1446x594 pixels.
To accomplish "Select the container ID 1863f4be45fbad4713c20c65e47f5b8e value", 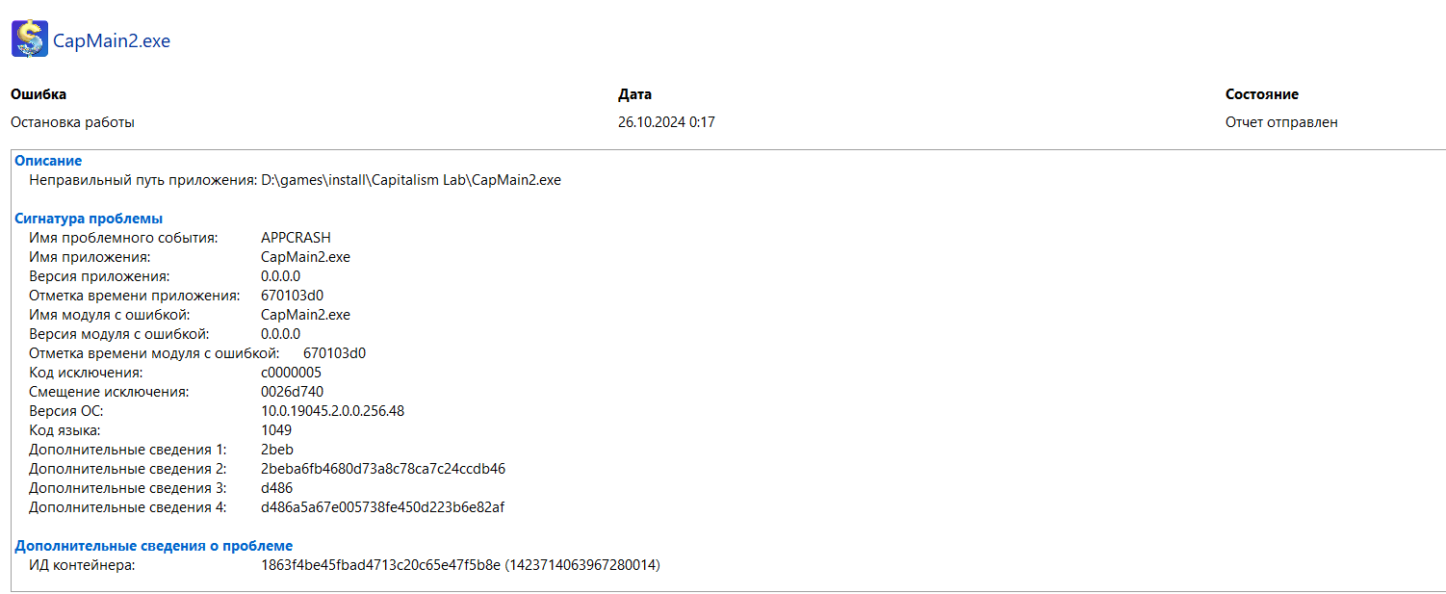I will [x=381, y=565].
